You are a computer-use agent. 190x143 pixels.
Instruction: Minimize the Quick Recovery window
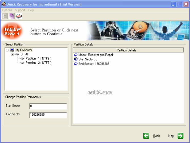pos(174,4)
